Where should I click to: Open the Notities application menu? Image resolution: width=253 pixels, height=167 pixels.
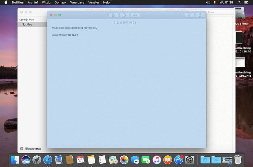click(x=18, y=2)
